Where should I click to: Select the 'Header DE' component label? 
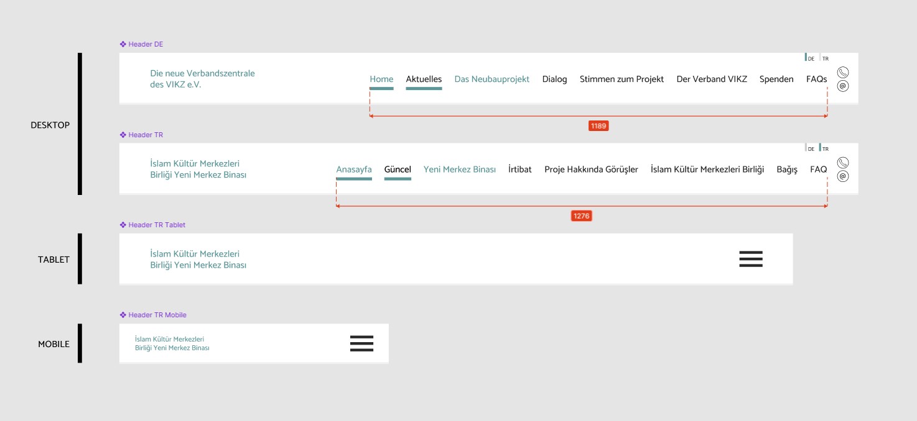(142, 44)
